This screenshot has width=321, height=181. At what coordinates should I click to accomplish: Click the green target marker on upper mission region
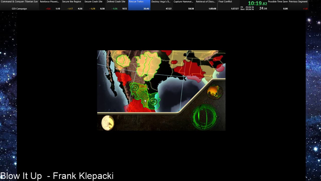tap(135, 87)
